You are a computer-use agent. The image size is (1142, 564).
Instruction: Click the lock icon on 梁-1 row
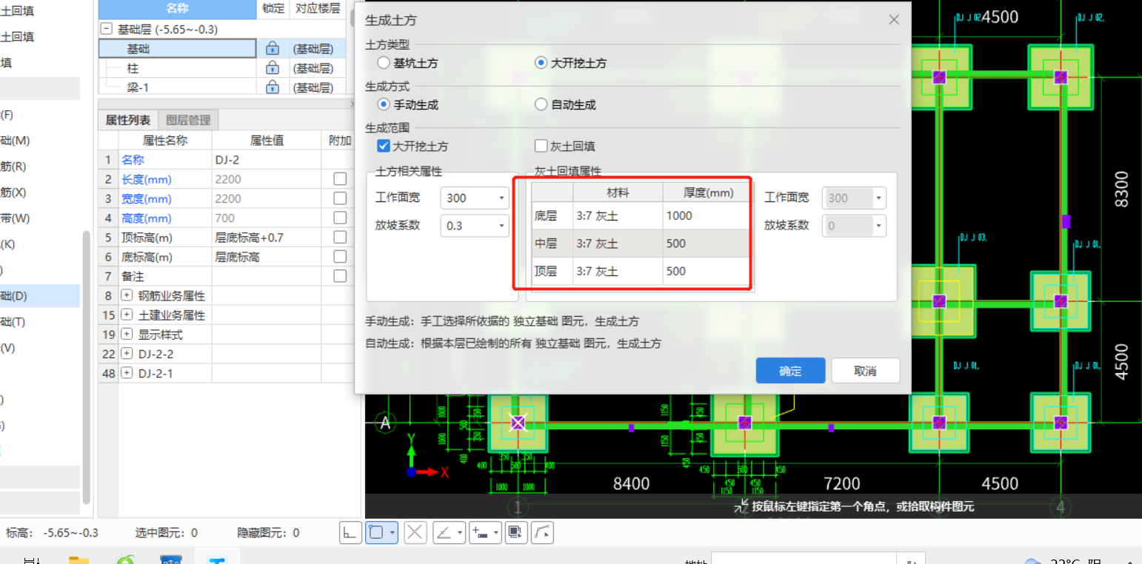272,87
